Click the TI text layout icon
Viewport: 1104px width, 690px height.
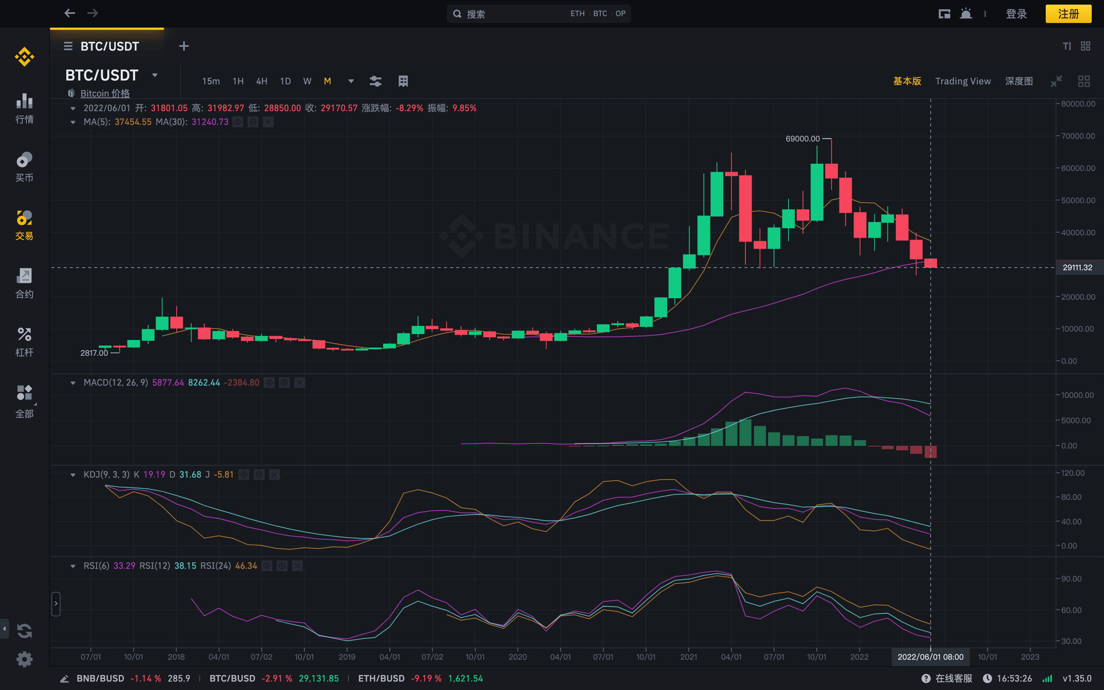tap(1067, 46)
